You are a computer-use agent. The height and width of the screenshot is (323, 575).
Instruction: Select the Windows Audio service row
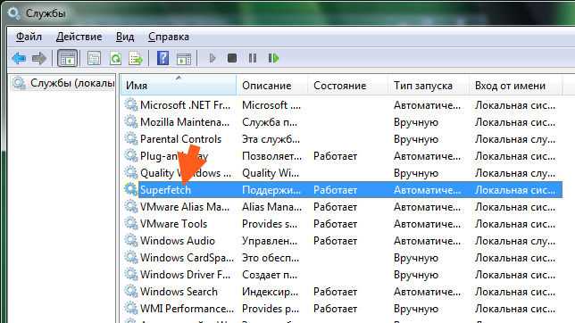(342, 241)
